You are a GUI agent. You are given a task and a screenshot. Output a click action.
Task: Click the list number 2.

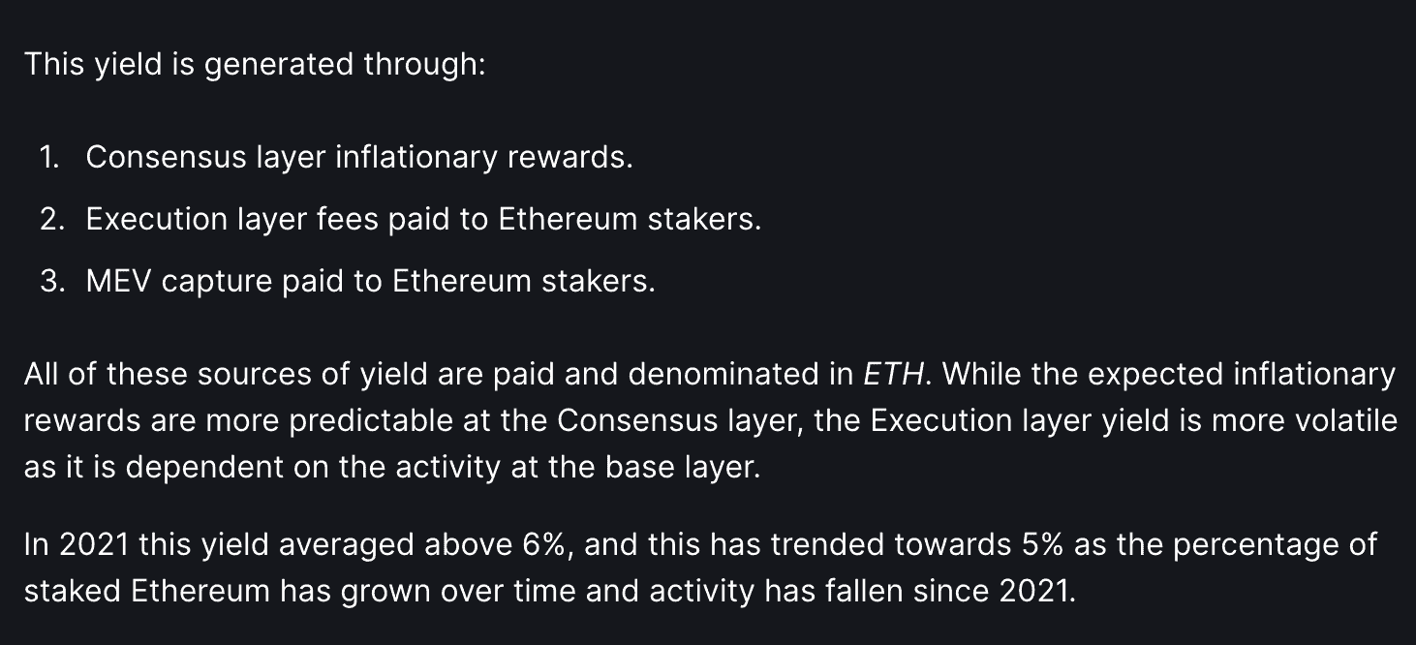49,220
